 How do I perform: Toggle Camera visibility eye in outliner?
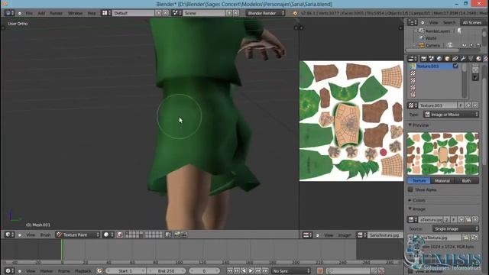click(x=465, y=46)
